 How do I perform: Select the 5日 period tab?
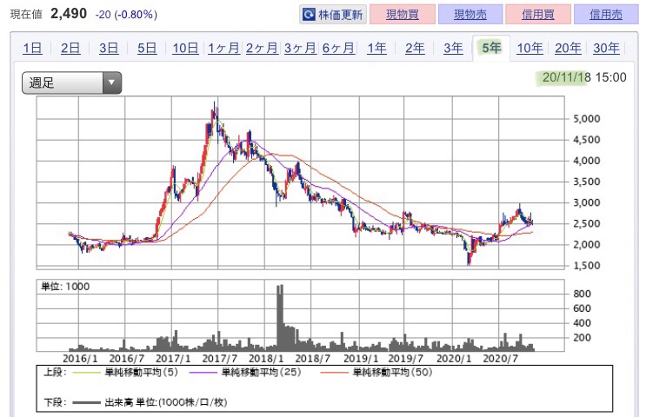coord(147,49)
